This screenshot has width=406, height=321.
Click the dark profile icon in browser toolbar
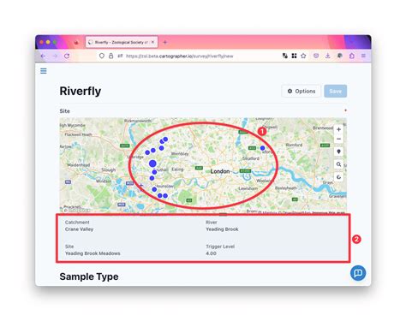click(340, 56)
